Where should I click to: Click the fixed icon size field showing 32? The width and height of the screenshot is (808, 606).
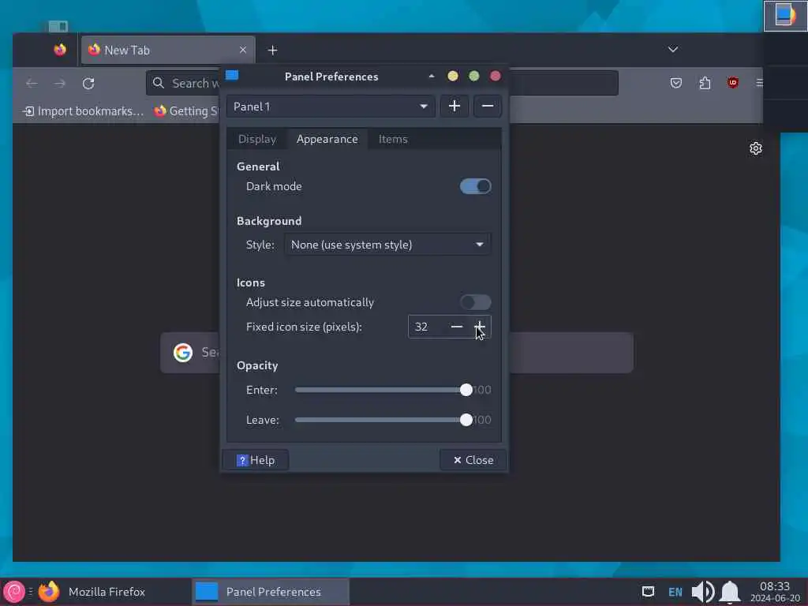click(427, 327)
